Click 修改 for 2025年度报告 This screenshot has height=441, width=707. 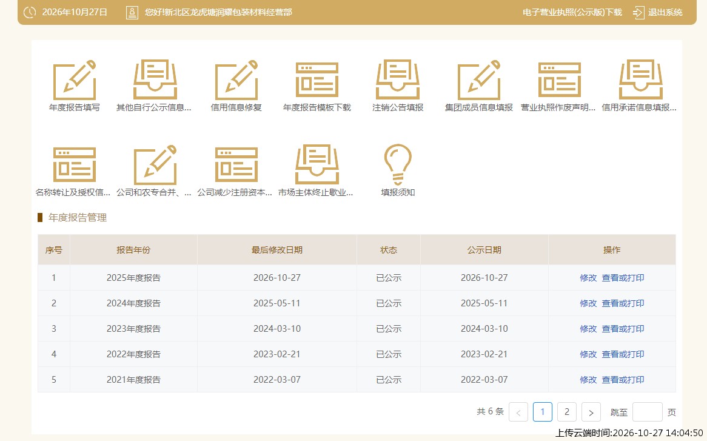(588, 278)
